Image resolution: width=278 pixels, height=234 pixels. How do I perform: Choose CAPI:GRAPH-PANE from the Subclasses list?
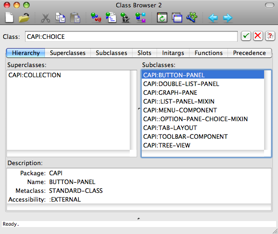(170, 92)
